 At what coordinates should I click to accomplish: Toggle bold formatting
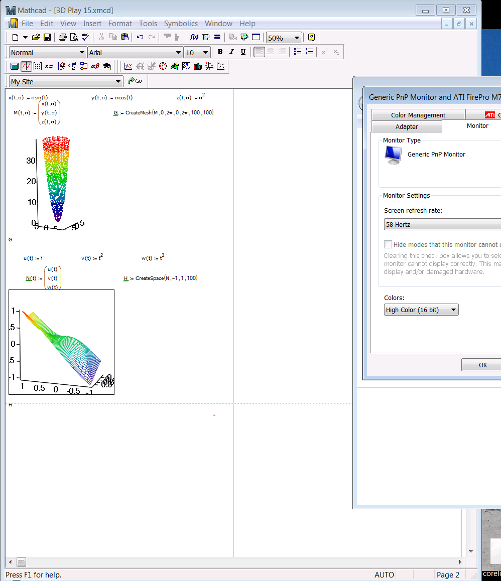click(220, 52)
